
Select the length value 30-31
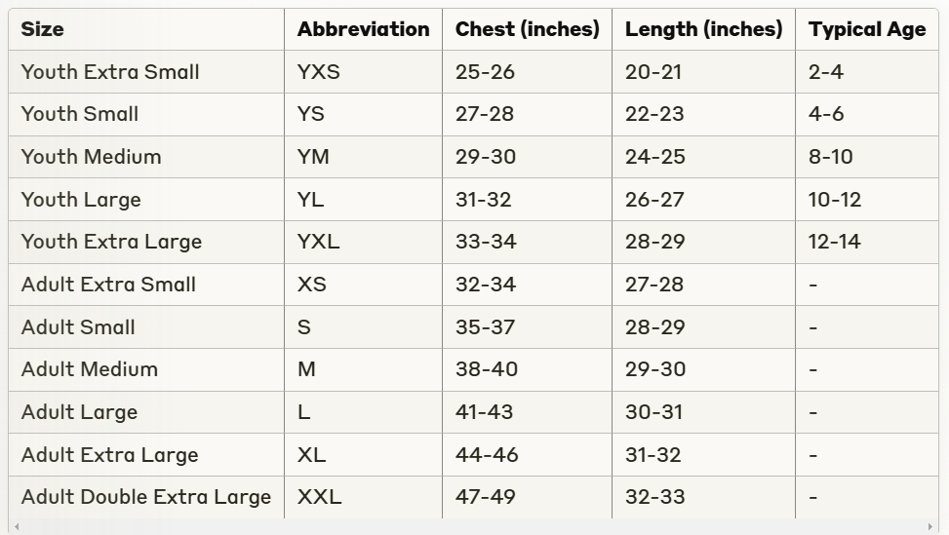[x=654, y=412]
